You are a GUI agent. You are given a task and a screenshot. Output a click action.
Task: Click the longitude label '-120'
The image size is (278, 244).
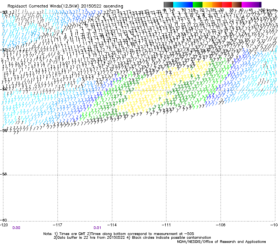pyautogui.click(x=4, y=225)
